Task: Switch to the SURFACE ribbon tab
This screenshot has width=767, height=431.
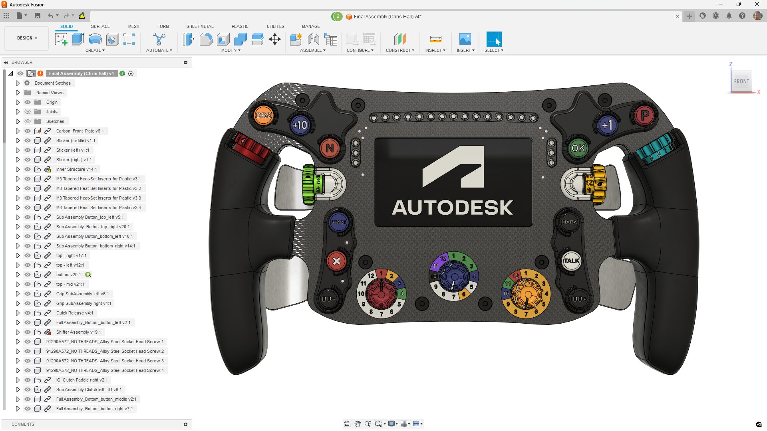Action: point(100,26)
